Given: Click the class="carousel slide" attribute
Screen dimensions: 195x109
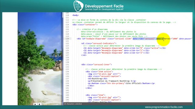Looking at the screenshot, I should 119,39.
